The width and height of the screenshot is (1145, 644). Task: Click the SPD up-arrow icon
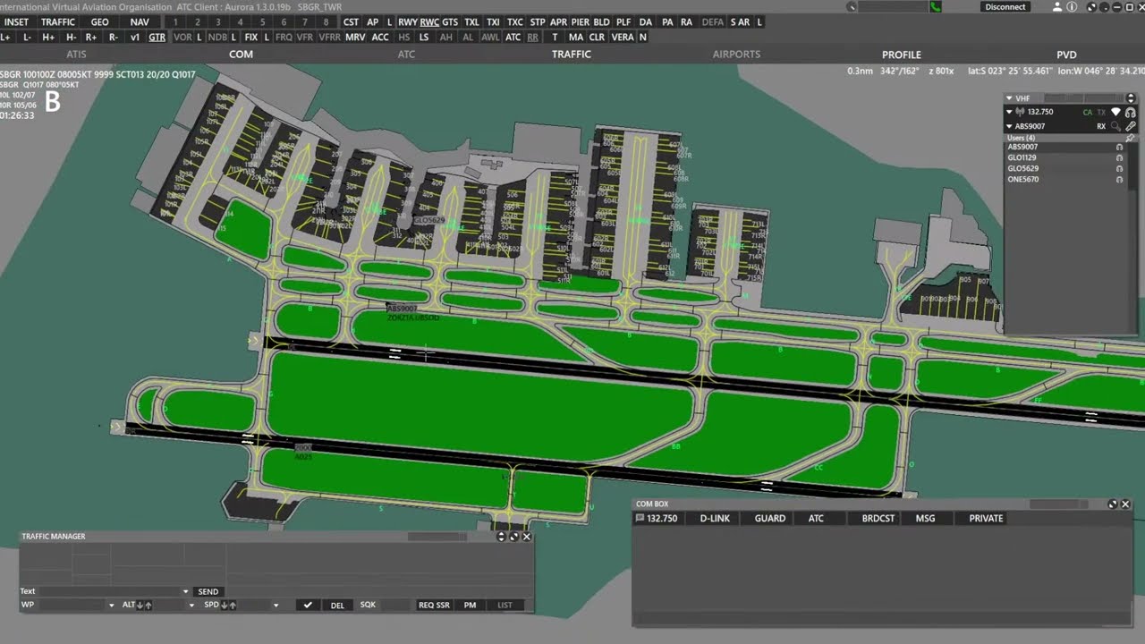point(233,606)
